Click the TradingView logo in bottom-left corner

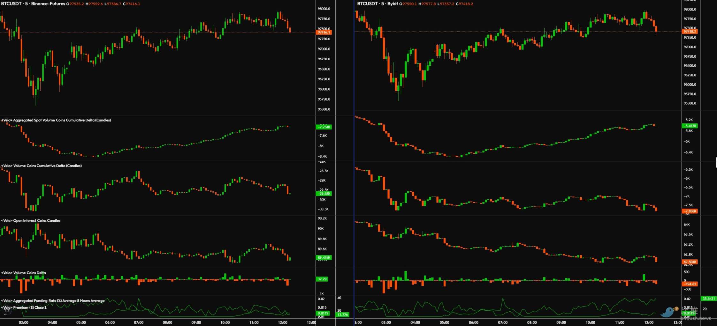point(6,309)
